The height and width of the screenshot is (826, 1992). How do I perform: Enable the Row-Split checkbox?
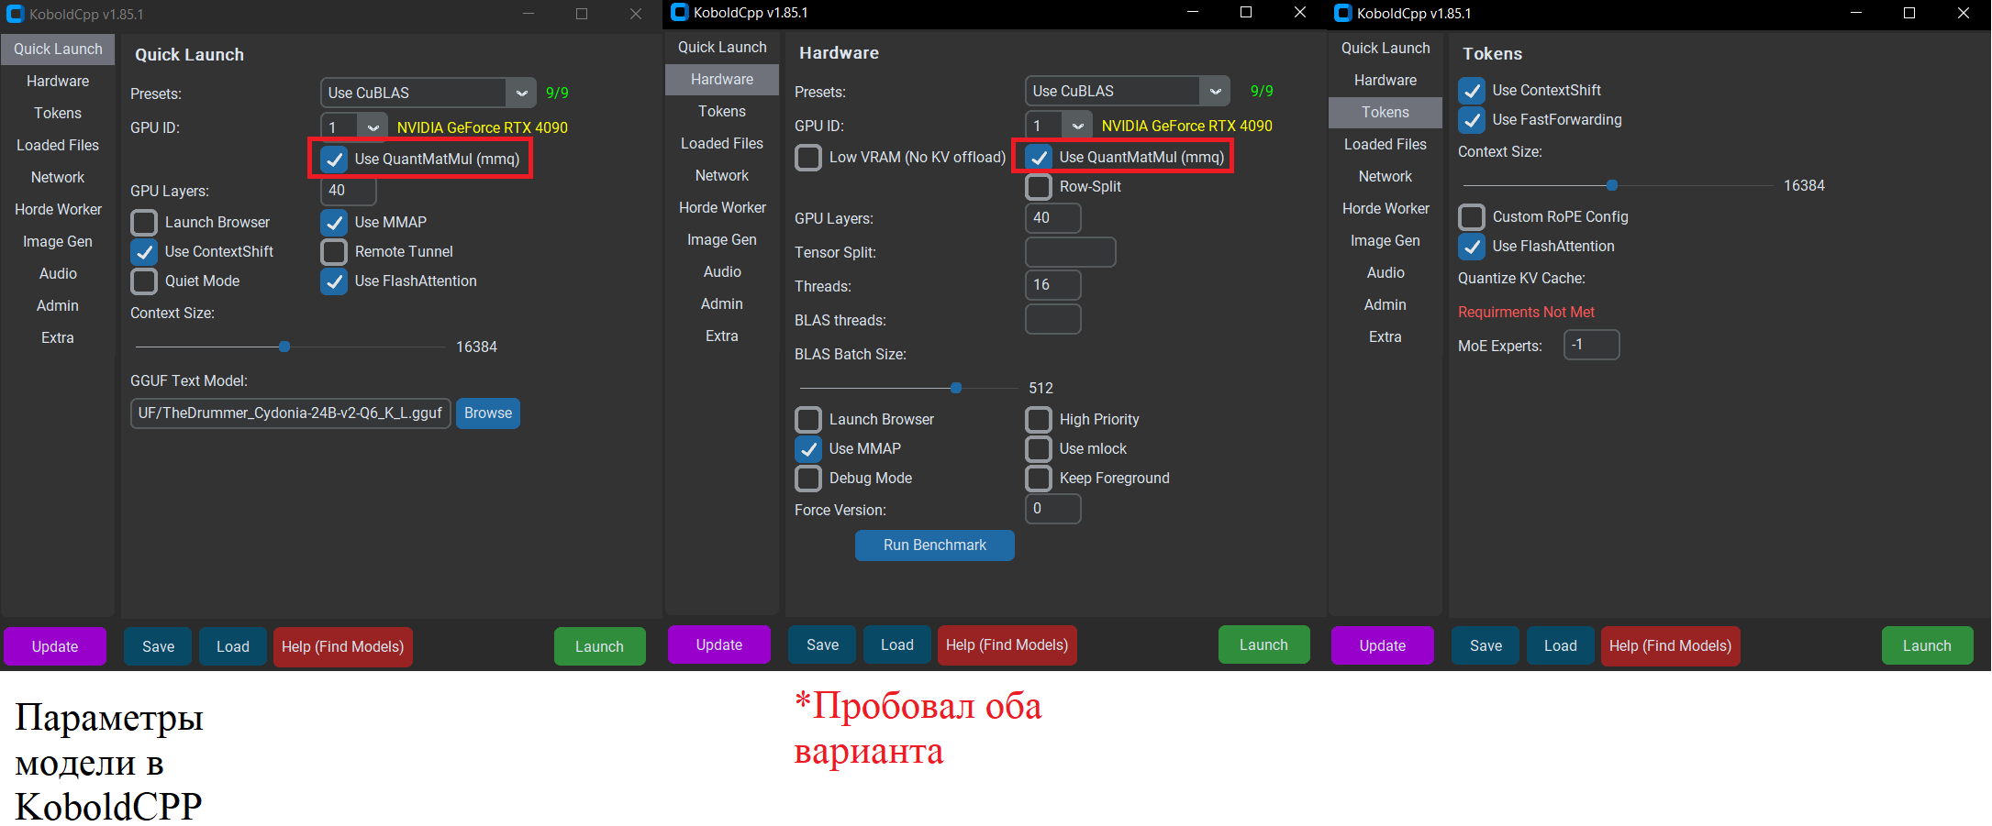(1039, 187)
